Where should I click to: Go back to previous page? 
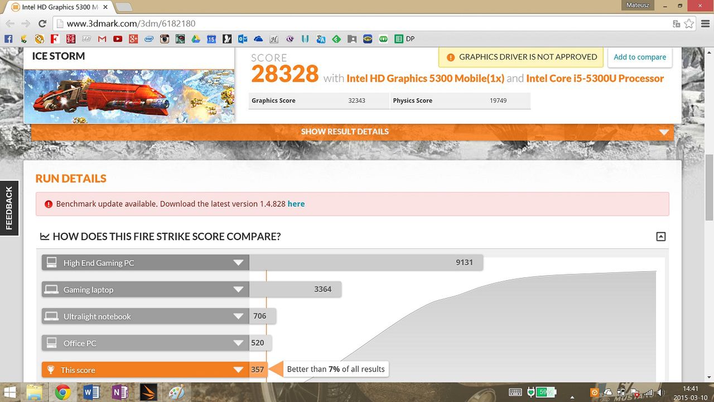pos(10,23)
